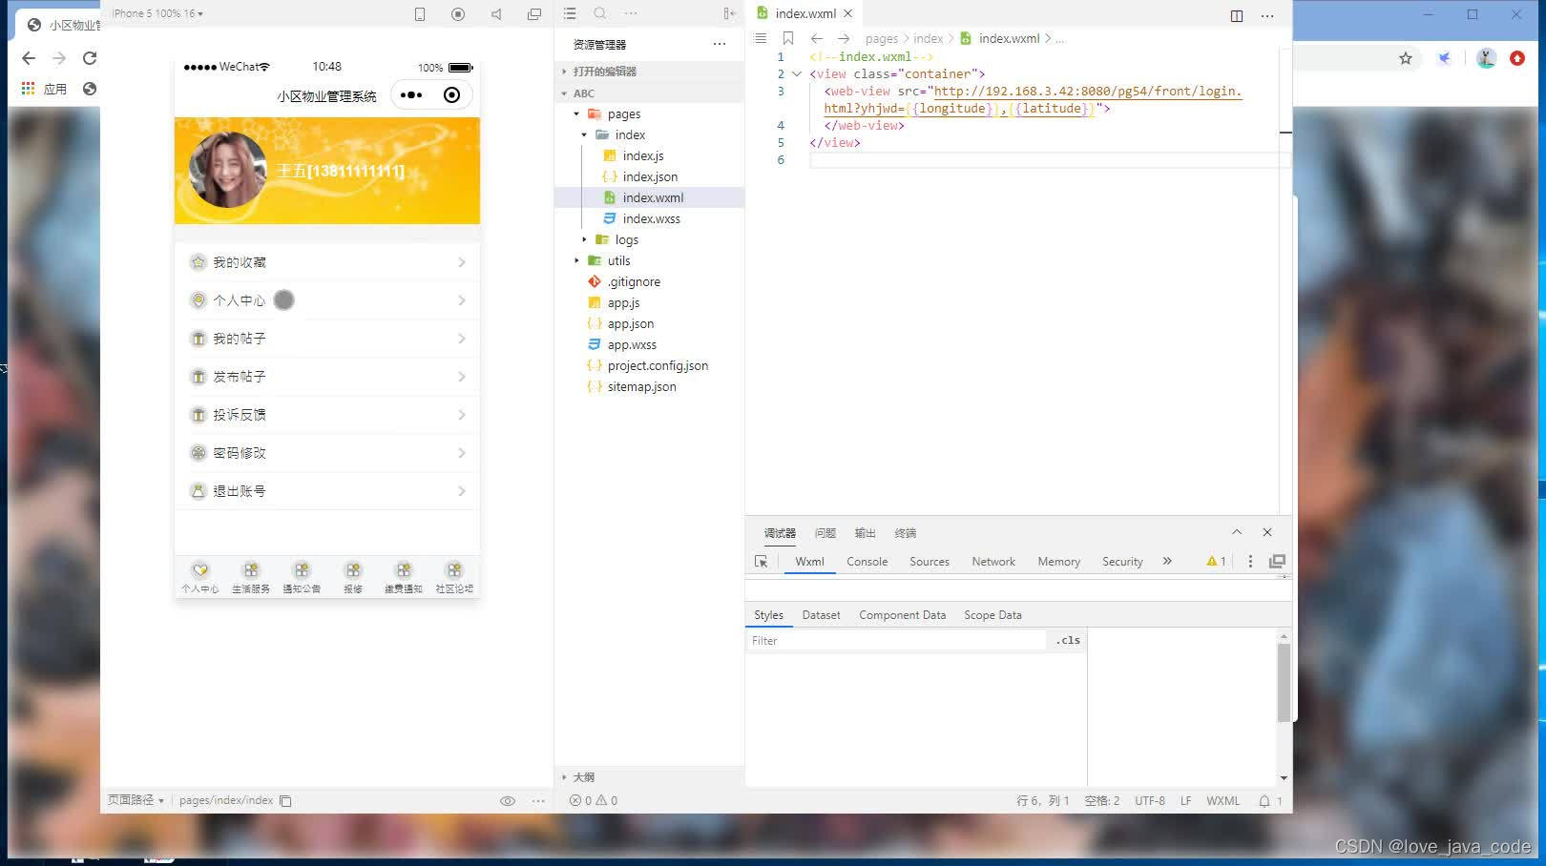Open 个人中心 list row

pos(327,300)
